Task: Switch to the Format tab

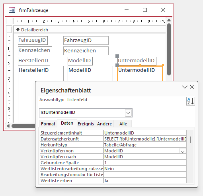Action: click(48, 124)
